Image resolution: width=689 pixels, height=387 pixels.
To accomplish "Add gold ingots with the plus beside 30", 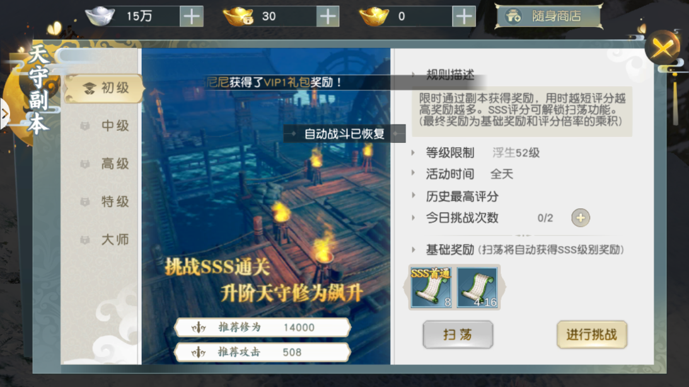I will click(x=328, y=16).
